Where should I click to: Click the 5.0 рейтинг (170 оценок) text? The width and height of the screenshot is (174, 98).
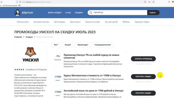tap(36, 70)
